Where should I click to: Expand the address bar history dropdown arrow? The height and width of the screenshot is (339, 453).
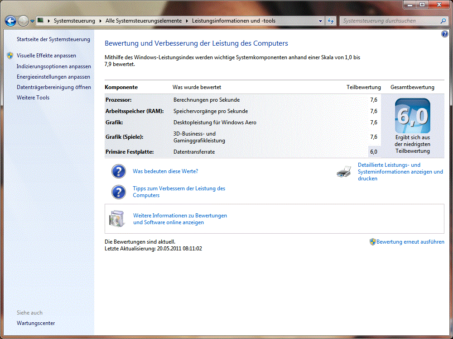tap(320, 21)
